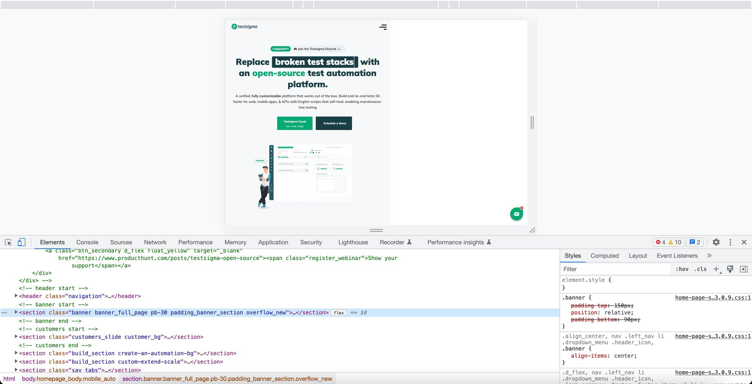Viewport: 752px width, 384px height.
Task: Click the three dots beside the selected section
Action: point(4,313)
